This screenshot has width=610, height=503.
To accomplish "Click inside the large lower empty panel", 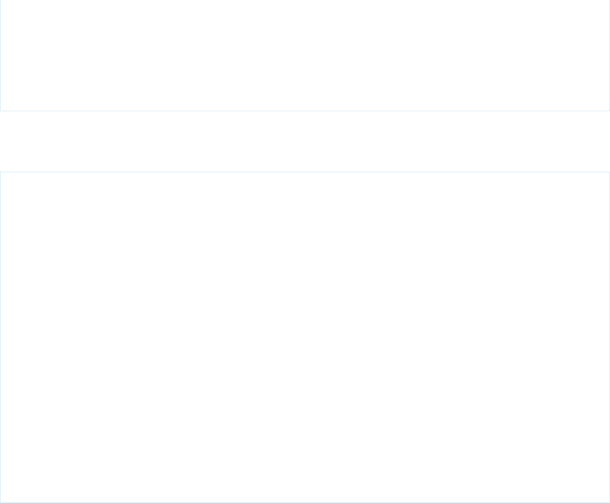I will click(305, 337).
